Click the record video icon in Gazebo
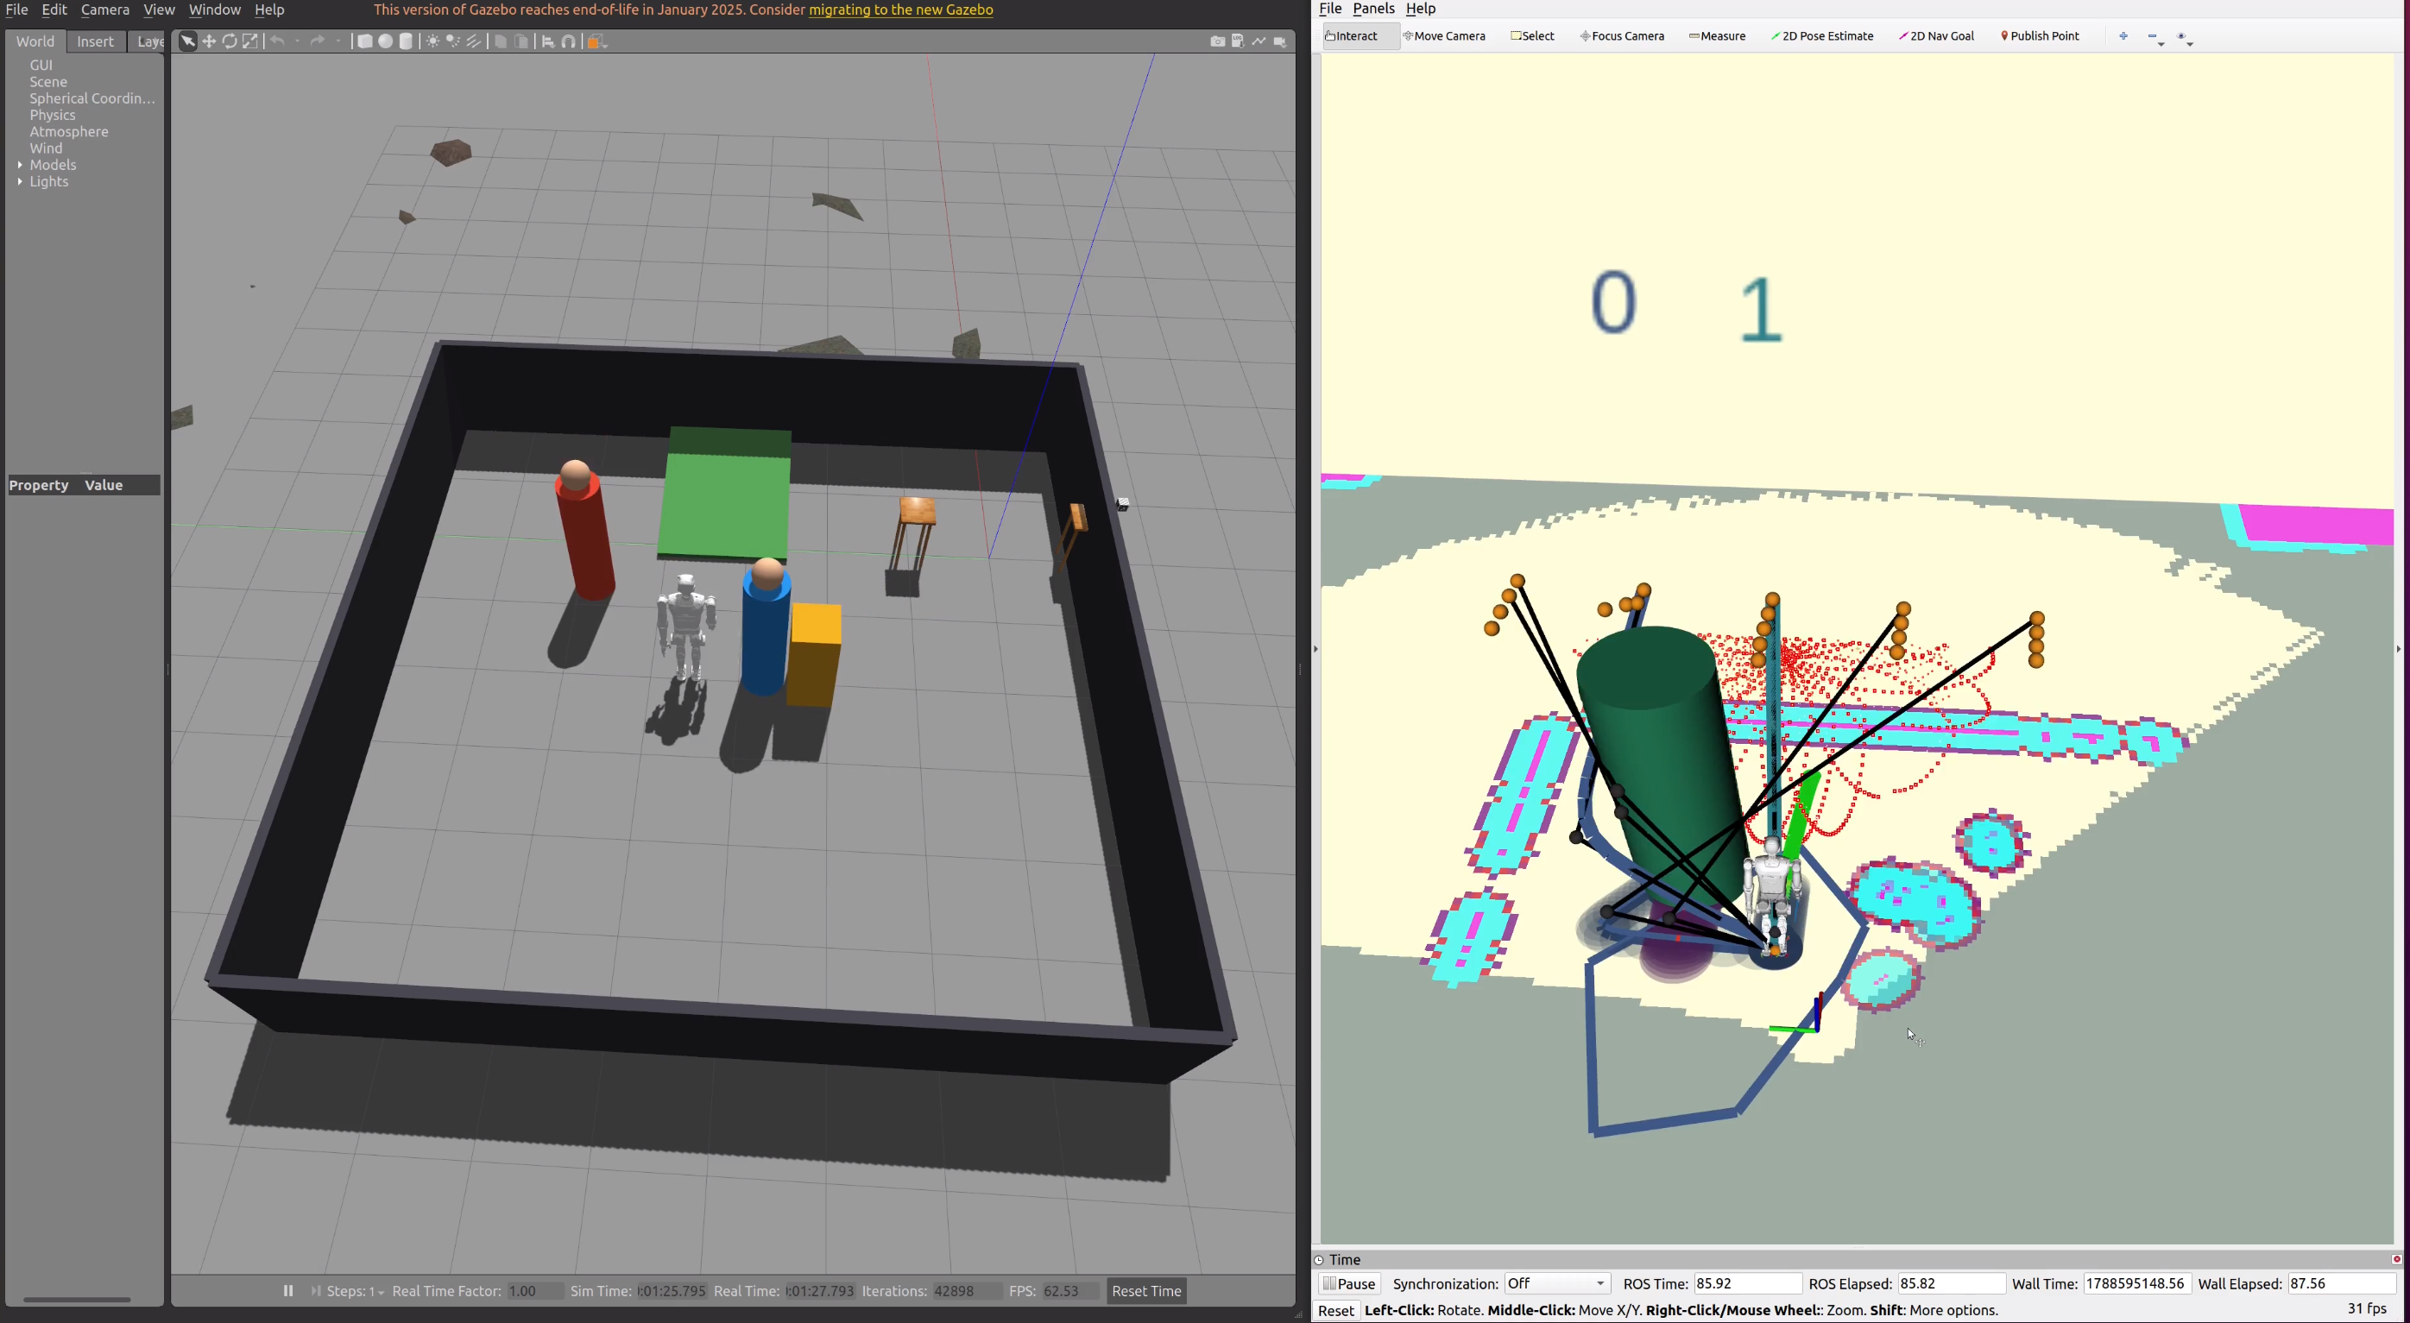Viewport: 2410px width, 1323px height. point(1280,41)
